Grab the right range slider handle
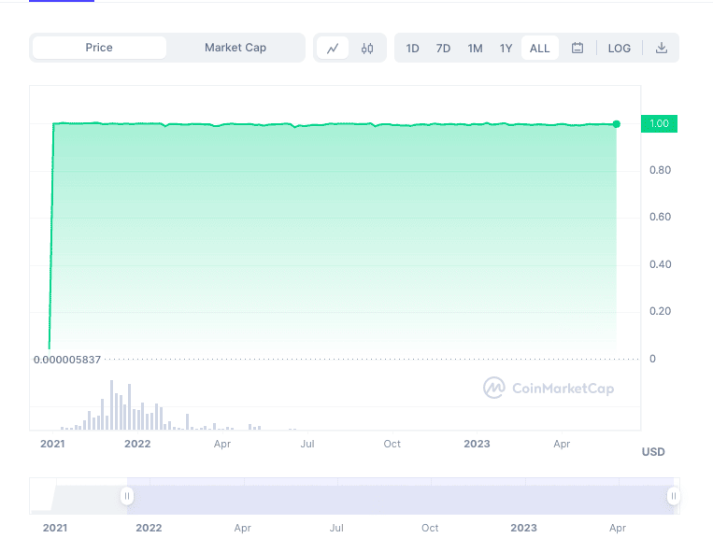Viewport: 713px width, 538px height. click(674, 496)
